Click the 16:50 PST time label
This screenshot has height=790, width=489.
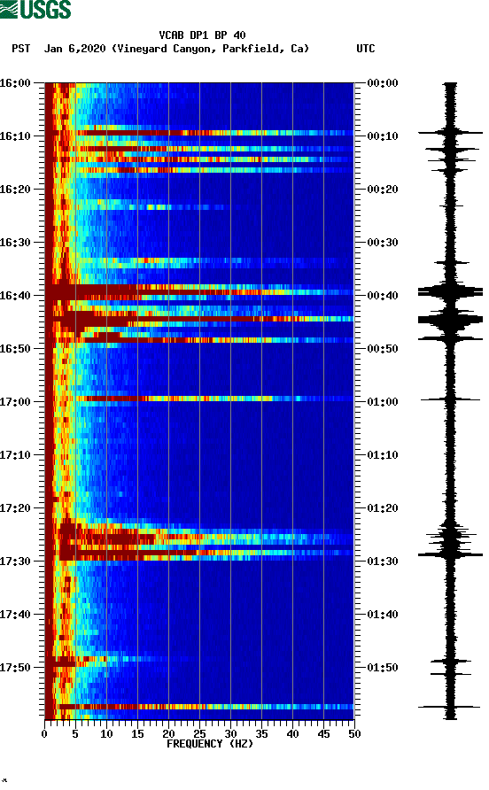[15, 349]
